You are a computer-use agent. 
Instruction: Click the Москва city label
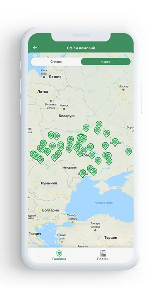click(x=123, y=86)
